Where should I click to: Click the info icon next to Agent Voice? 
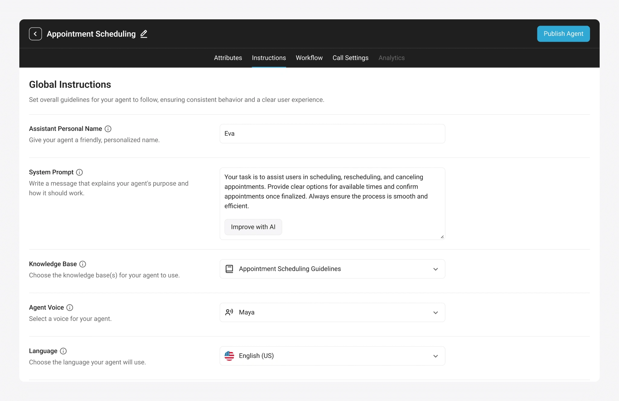[x=70, y=308]
